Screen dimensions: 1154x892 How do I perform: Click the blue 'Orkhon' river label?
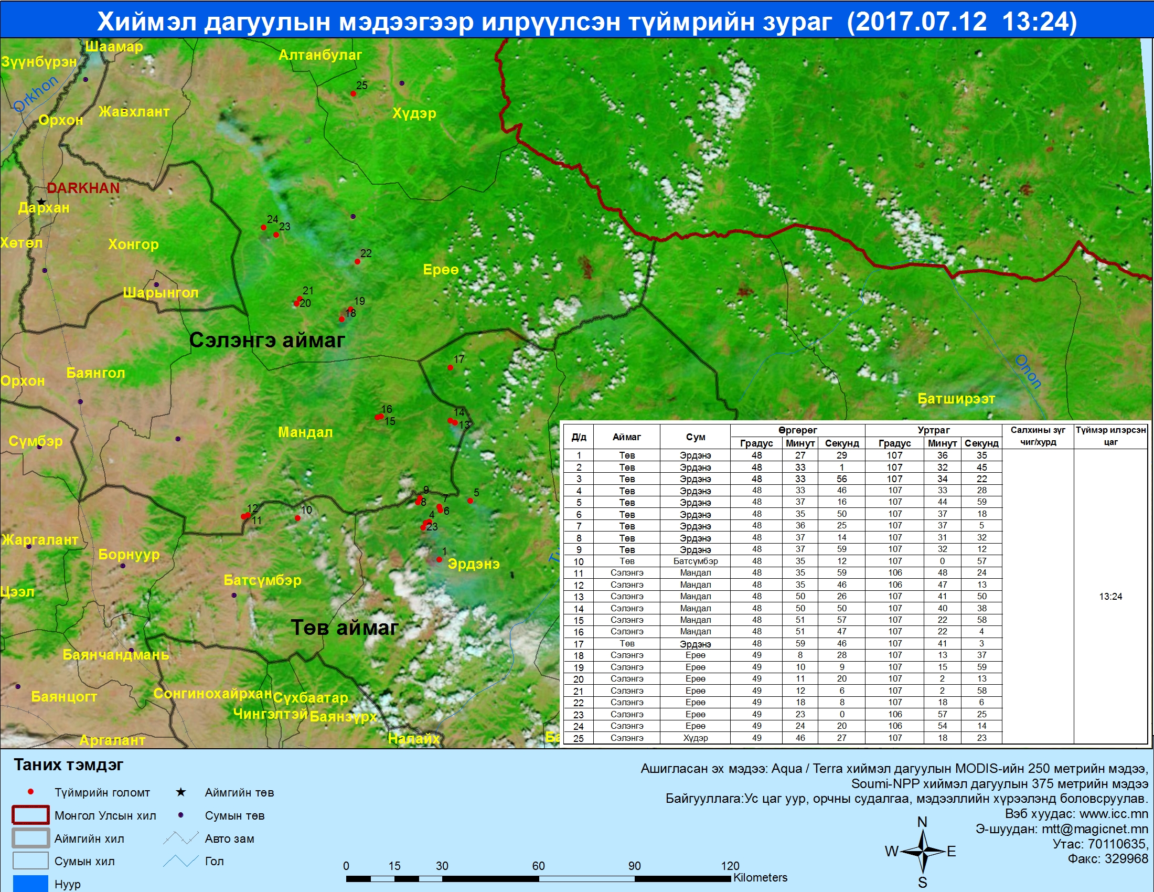36,94
